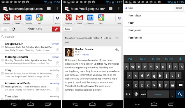Refresh the Inbox with circular arrow
Viewport: 185px width, 108px height.
(13, 29)
